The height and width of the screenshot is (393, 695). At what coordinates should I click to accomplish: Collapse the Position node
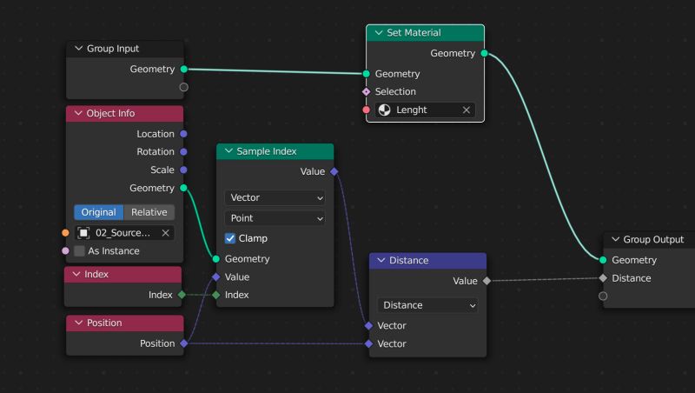78,323
